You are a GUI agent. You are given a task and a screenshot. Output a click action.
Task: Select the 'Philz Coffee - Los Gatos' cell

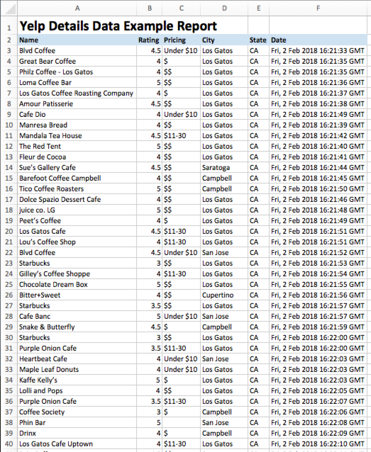tap(77, 72)
